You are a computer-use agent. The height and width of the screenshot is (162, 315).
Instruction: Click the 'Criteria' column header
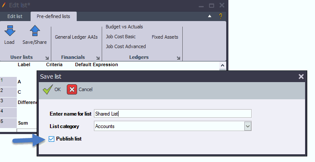[x=54, y=65]
